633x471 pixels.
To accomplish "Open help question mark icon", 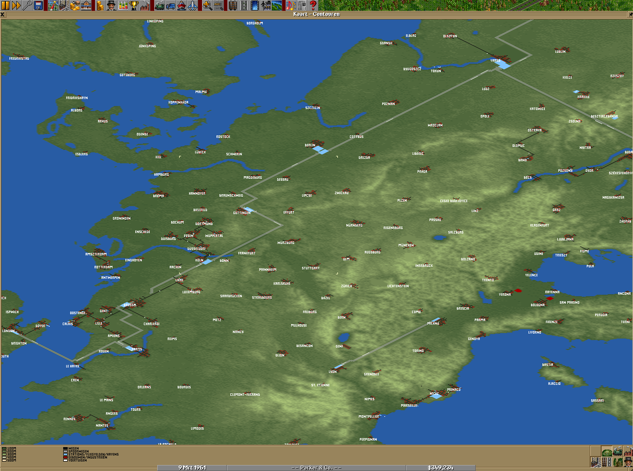I will 314,6.
